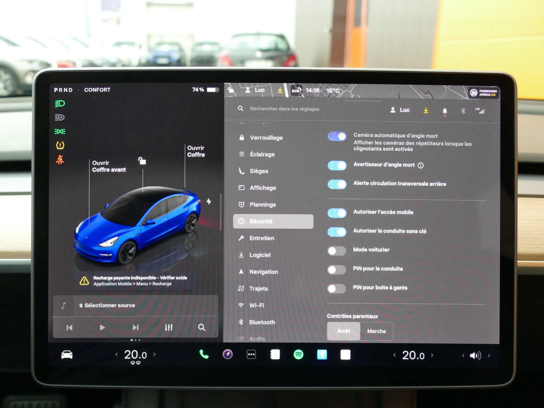Enable PIN pour la conduite
Viewport: 544px width, 408px height.
coord(336,269)
